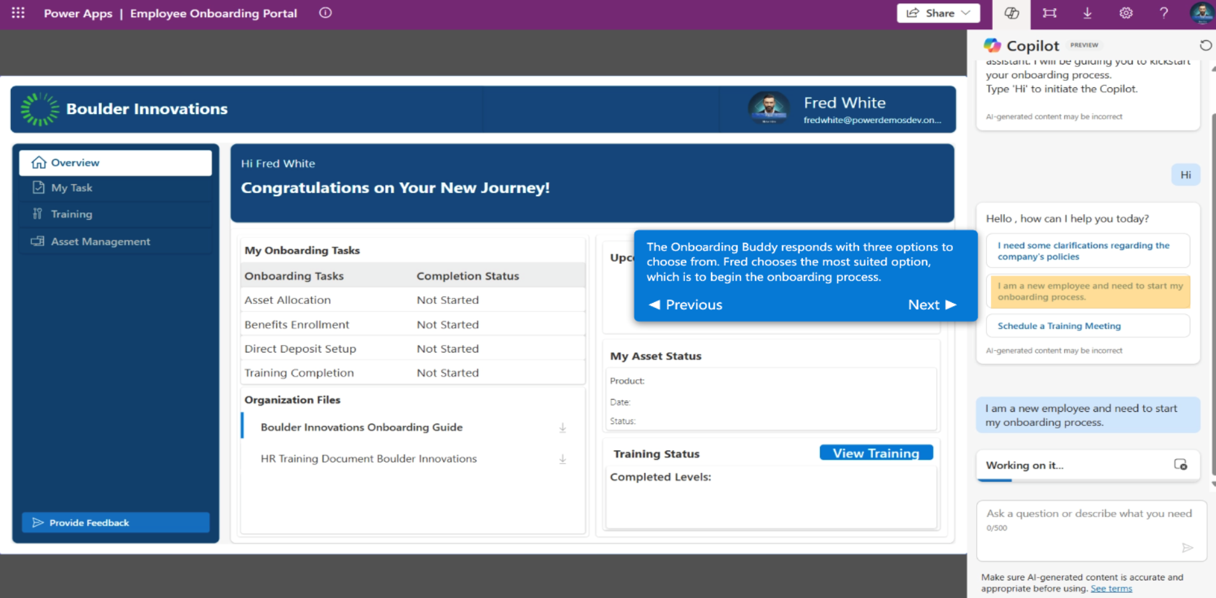Image resolution: width=1216 pixels, height=598 pixels.
Task: Download the HR Training Document file
Action: click(x=562, y=459)
